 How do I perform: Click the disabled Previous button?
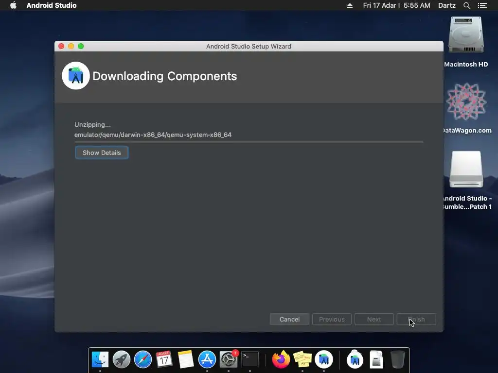pyautogui.click(x=332, y=319)
